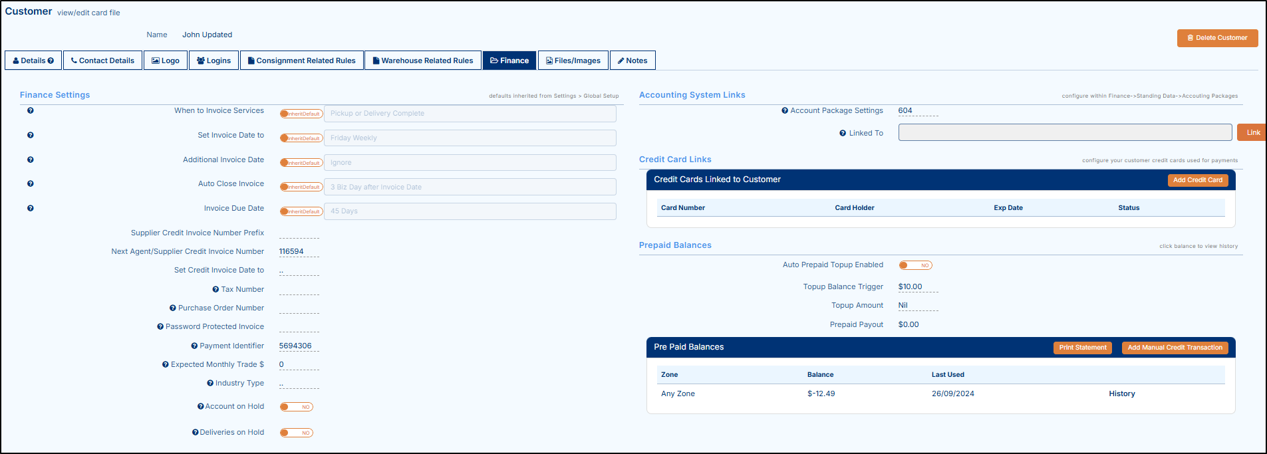The image size is (1267, 454).
Task: Click the Print Statement button
Action: coord(1082,348)
